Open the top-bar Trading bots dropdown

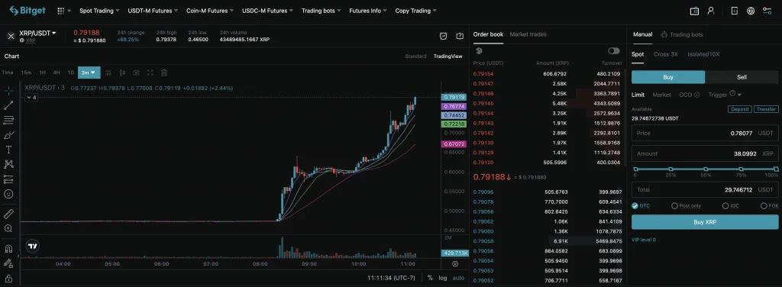click(x=322, y=11)
